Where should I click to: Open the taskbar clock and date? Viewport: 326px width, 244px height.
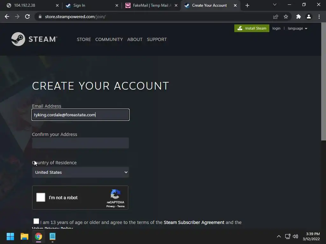tap(311, 236)
